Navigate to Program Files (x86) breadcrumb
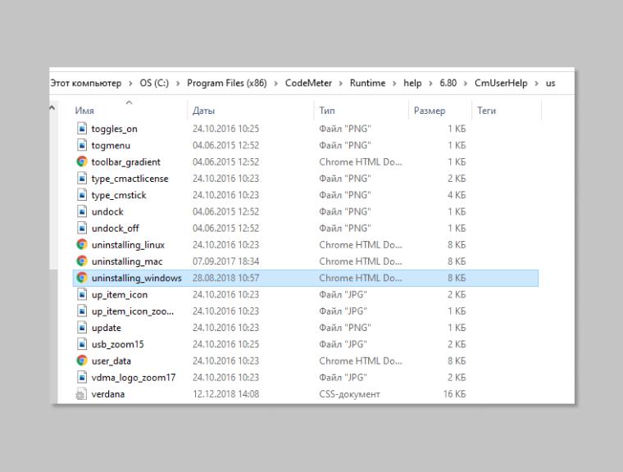Image resolution: width=623 pixels, height=472 pixels. [227, 83]
